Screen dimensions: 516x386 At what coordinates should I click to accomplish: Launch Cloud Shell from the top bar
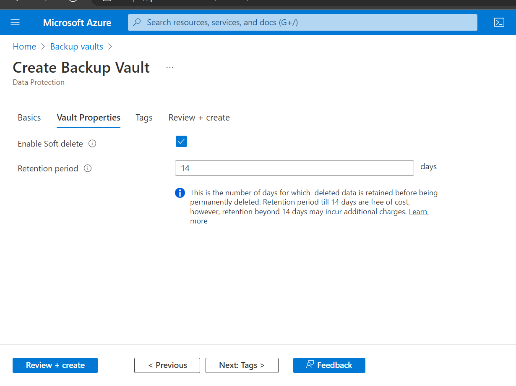tap(499, 22)
